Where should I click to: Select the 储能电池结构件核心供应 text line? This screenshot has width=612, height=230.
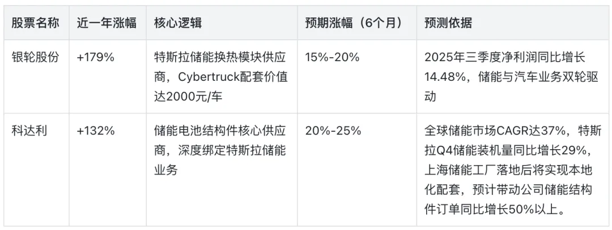click(220, 131)
